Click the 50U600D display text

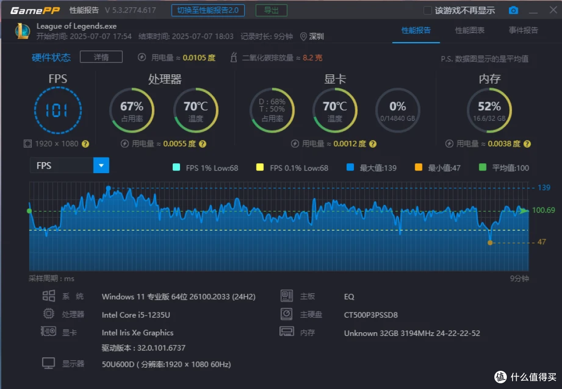(167, 364)
